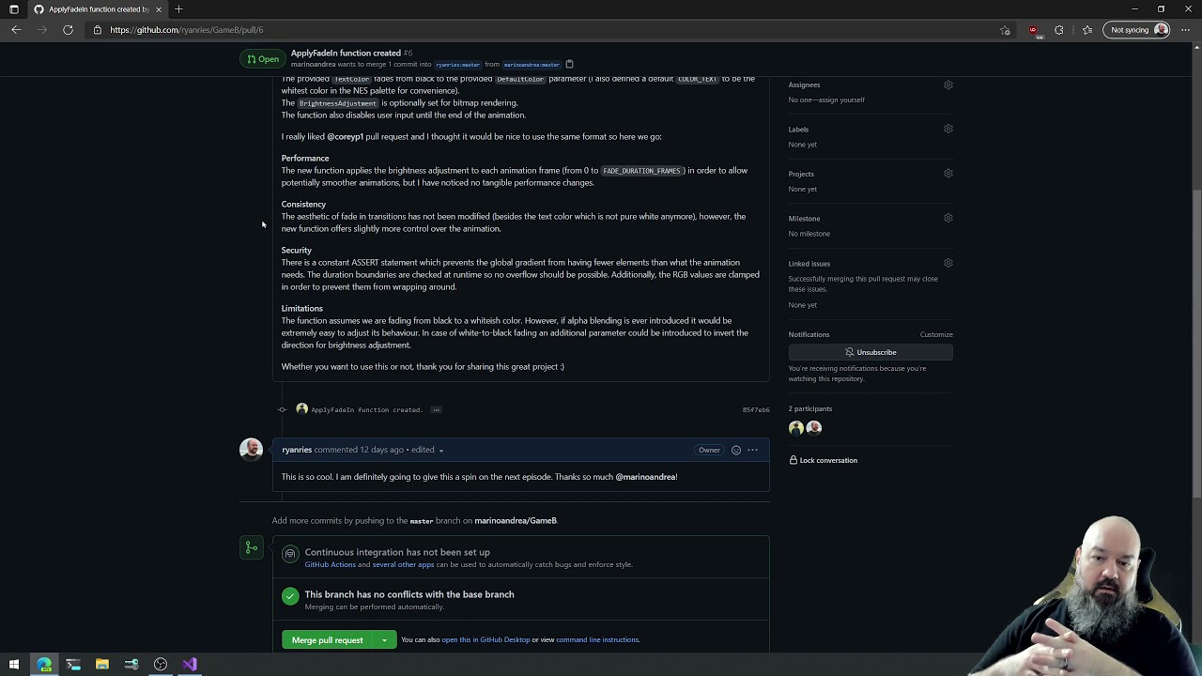
Task: View site information lock icon
Action: coord(98,30)
